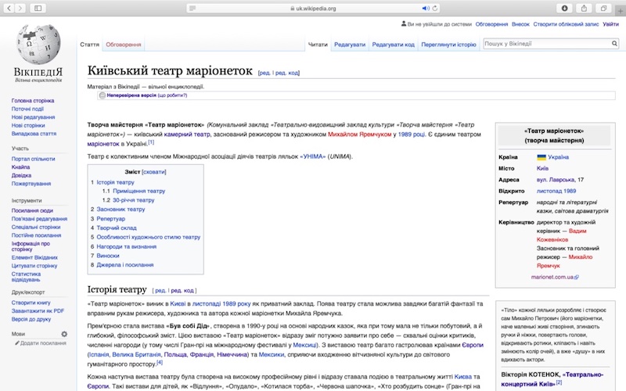
Task: Click the search magnifier icon
Action: [x=614, y=44]
